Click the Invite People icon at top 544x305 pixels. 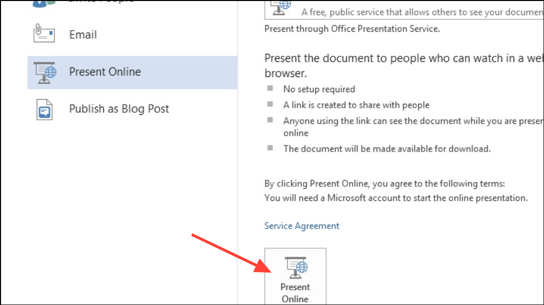click(44, 3)
